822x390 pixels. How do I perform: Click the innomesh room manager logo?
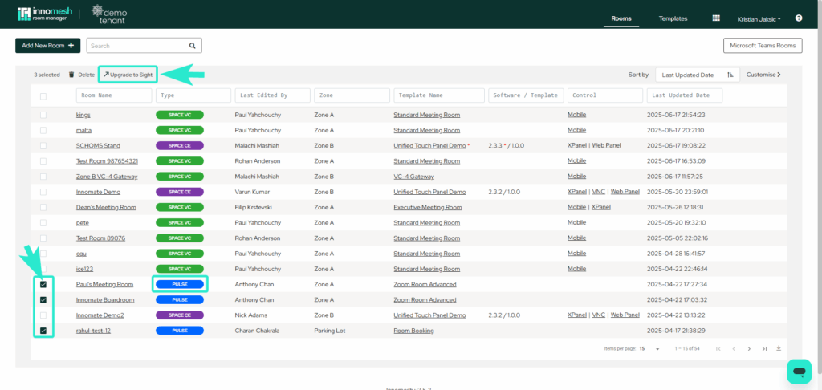45,14
